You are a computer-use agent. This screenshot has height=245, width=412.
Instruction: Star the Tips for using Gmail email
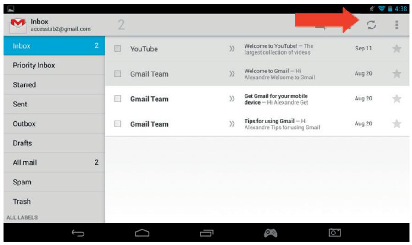click(x=396, y=124)
